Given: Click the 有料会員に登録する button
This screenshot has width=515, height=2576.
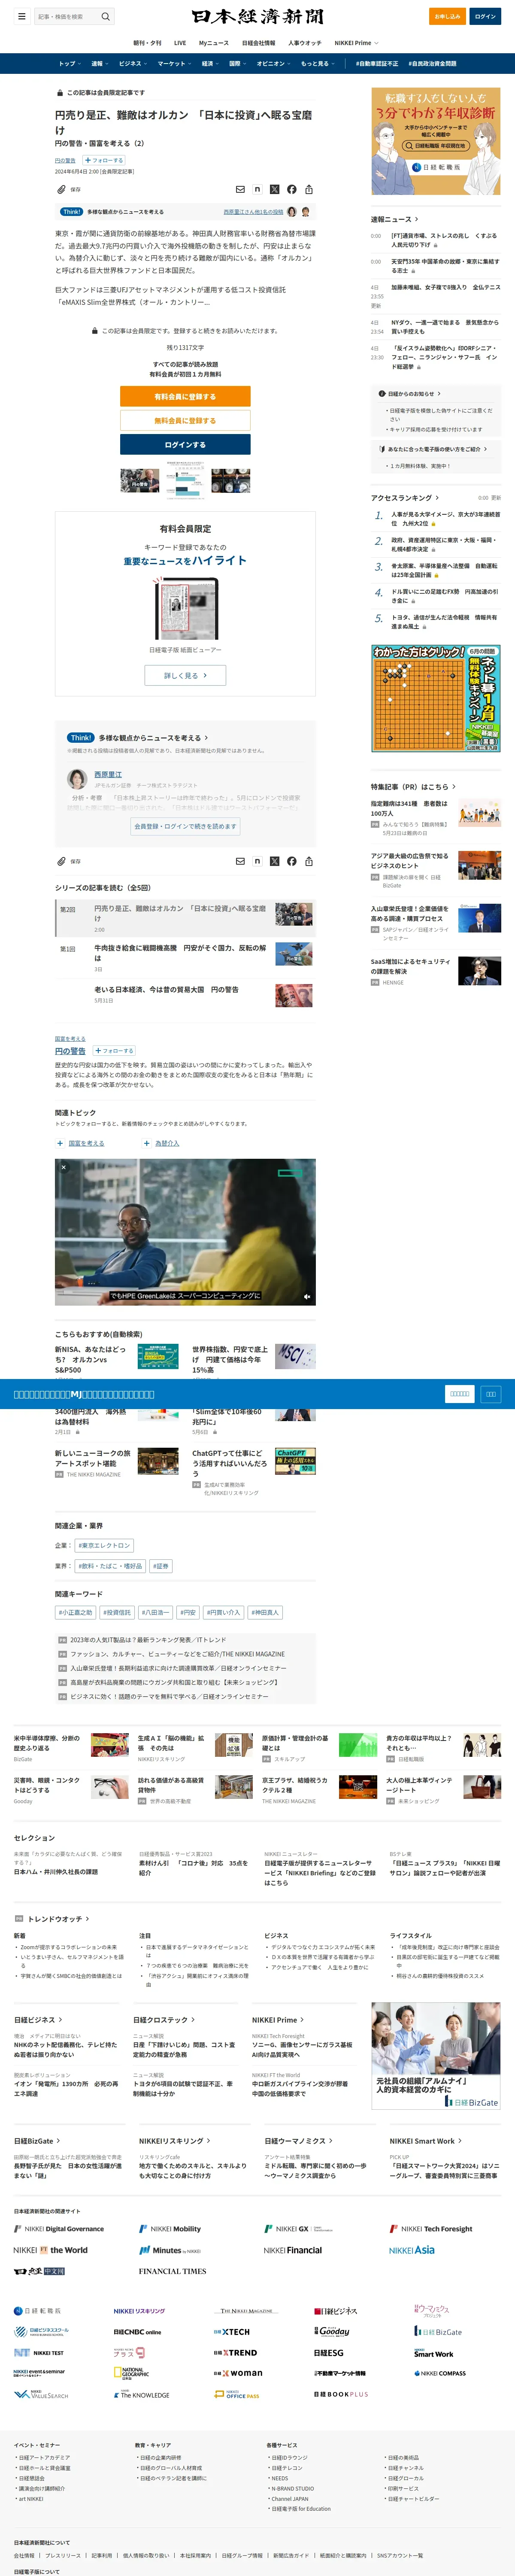Looking at the screenshot, I should click(x=185, y=396).
